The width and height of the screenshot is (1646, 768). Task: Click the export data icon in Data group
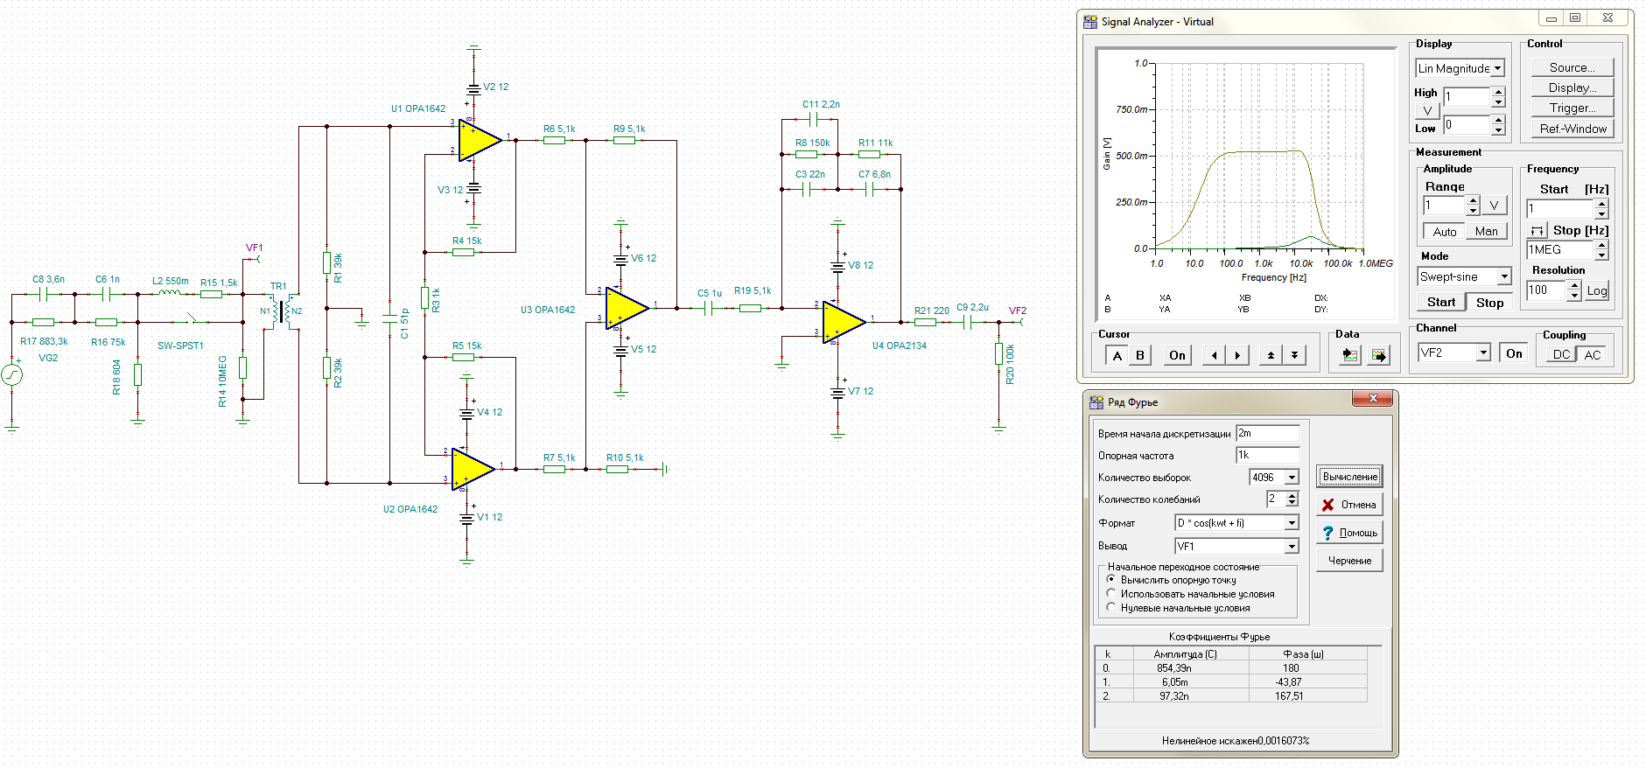[1379, 355]
